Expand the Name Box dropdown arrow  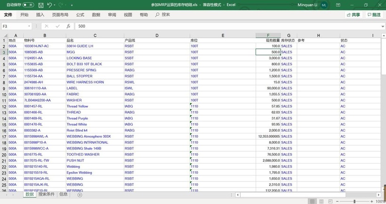pos(29,26)
